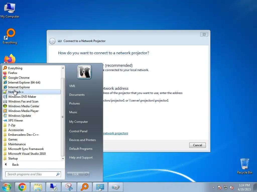
Task: Open Everything from the Start menu list
Action: point(32,68)
